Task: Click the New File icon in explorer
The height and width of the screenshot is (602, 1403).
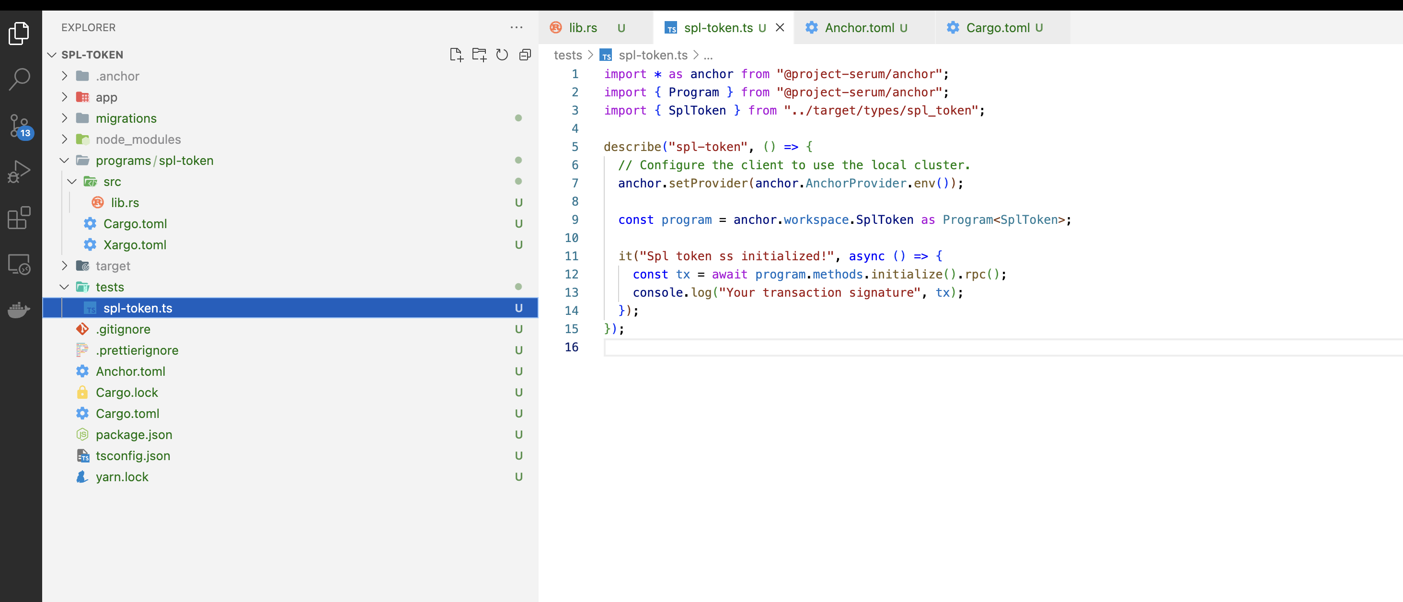Action: point(456,55)
